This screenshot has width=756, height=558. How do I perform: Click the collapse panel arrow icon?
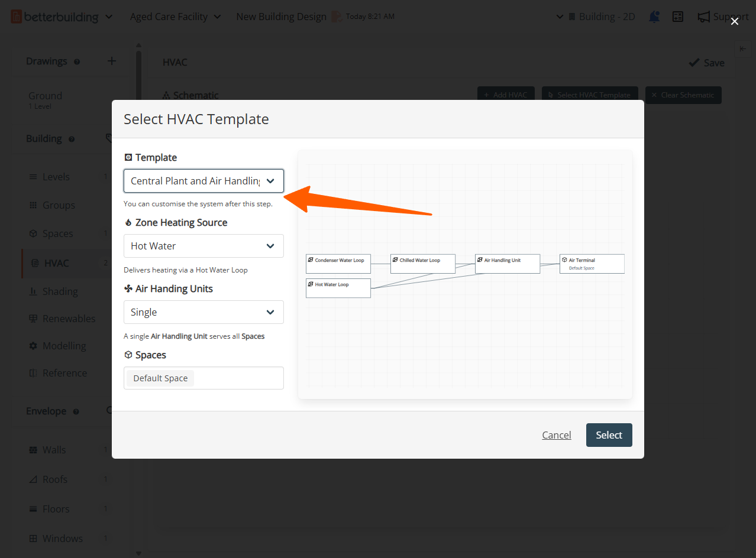(x=742, y=49)
